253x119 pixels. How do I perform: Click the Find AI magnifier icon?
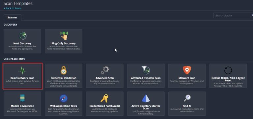[187, 98]
